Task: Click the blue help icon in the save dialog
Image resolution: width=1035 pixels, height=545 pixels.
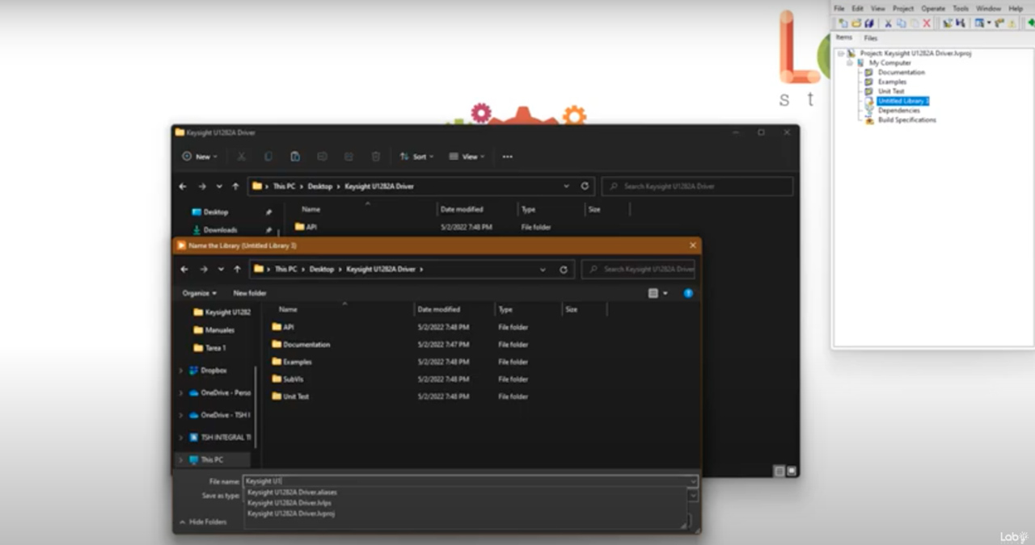Action: coord(688,293)
